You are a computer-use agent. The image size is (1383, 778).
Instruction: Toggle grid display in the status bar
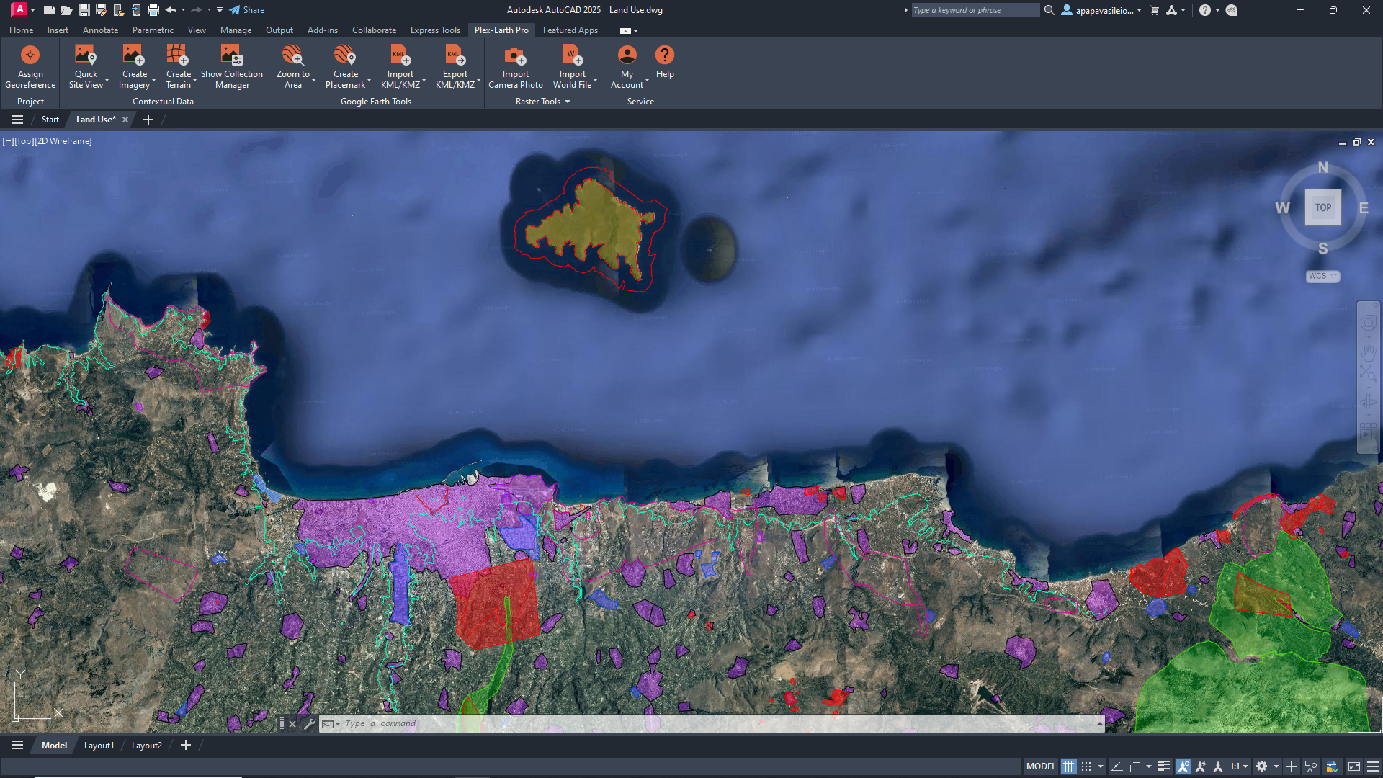tap(1068, 766)
